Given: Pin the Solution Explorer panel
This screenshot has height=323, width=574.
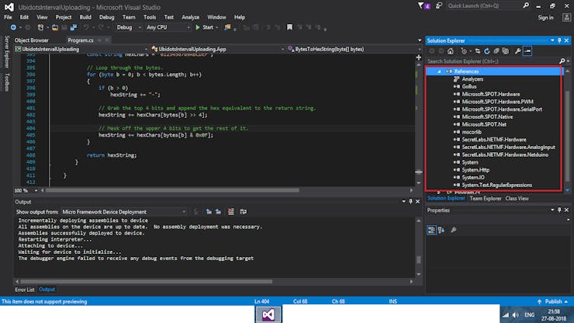Looking at the screenshot, I should click(559, 40).
